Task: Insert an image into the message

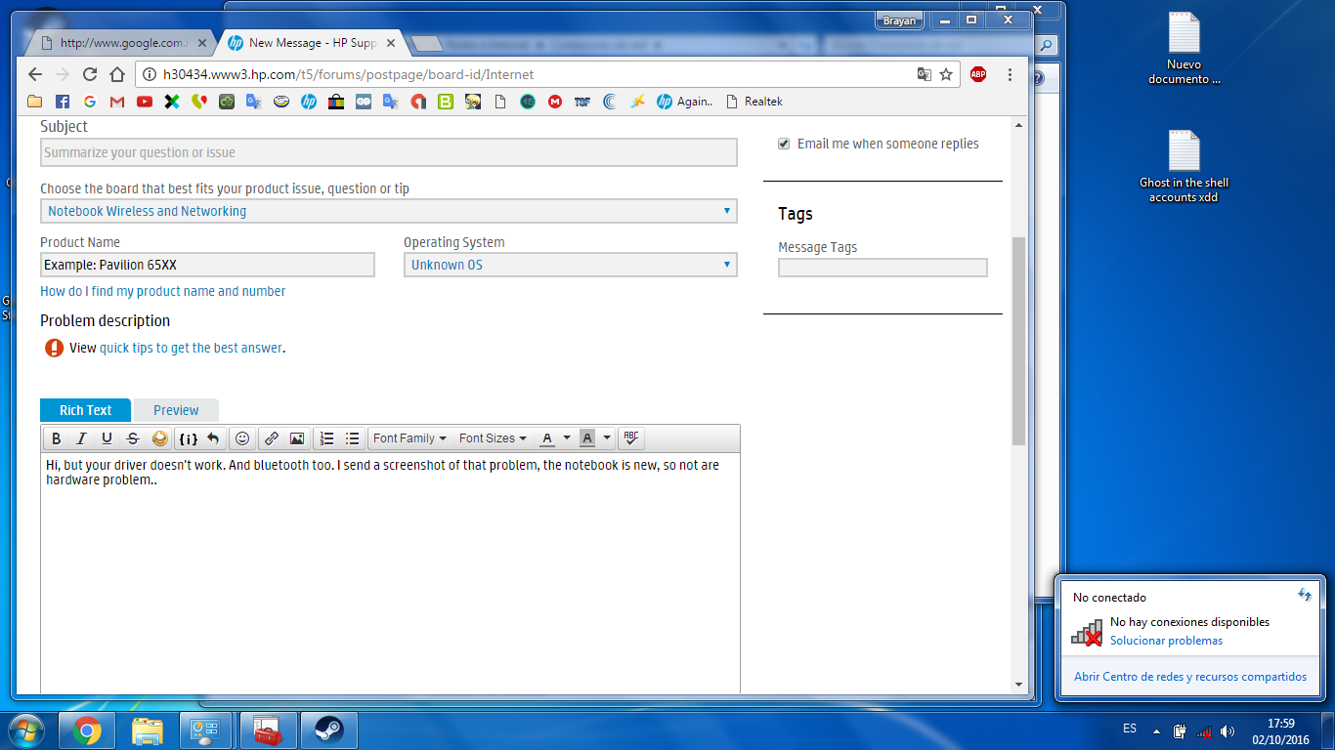Action: pos(297,438)
